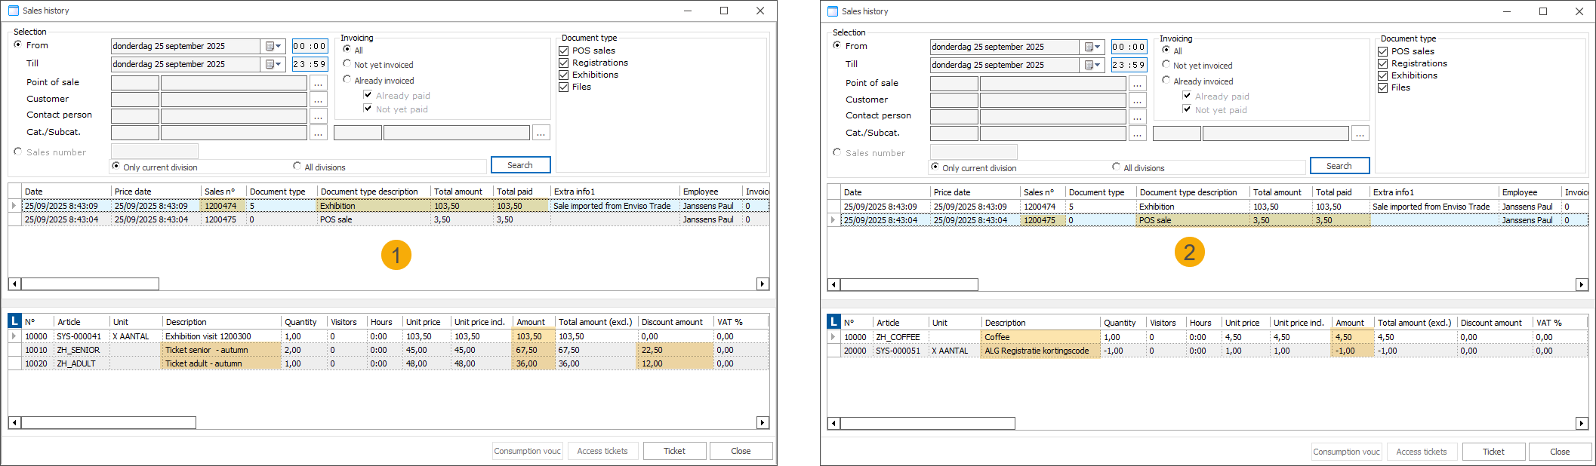Click Cat./Subcat. second browse button in left window
Screen dimensions: 1596x466
541,133
